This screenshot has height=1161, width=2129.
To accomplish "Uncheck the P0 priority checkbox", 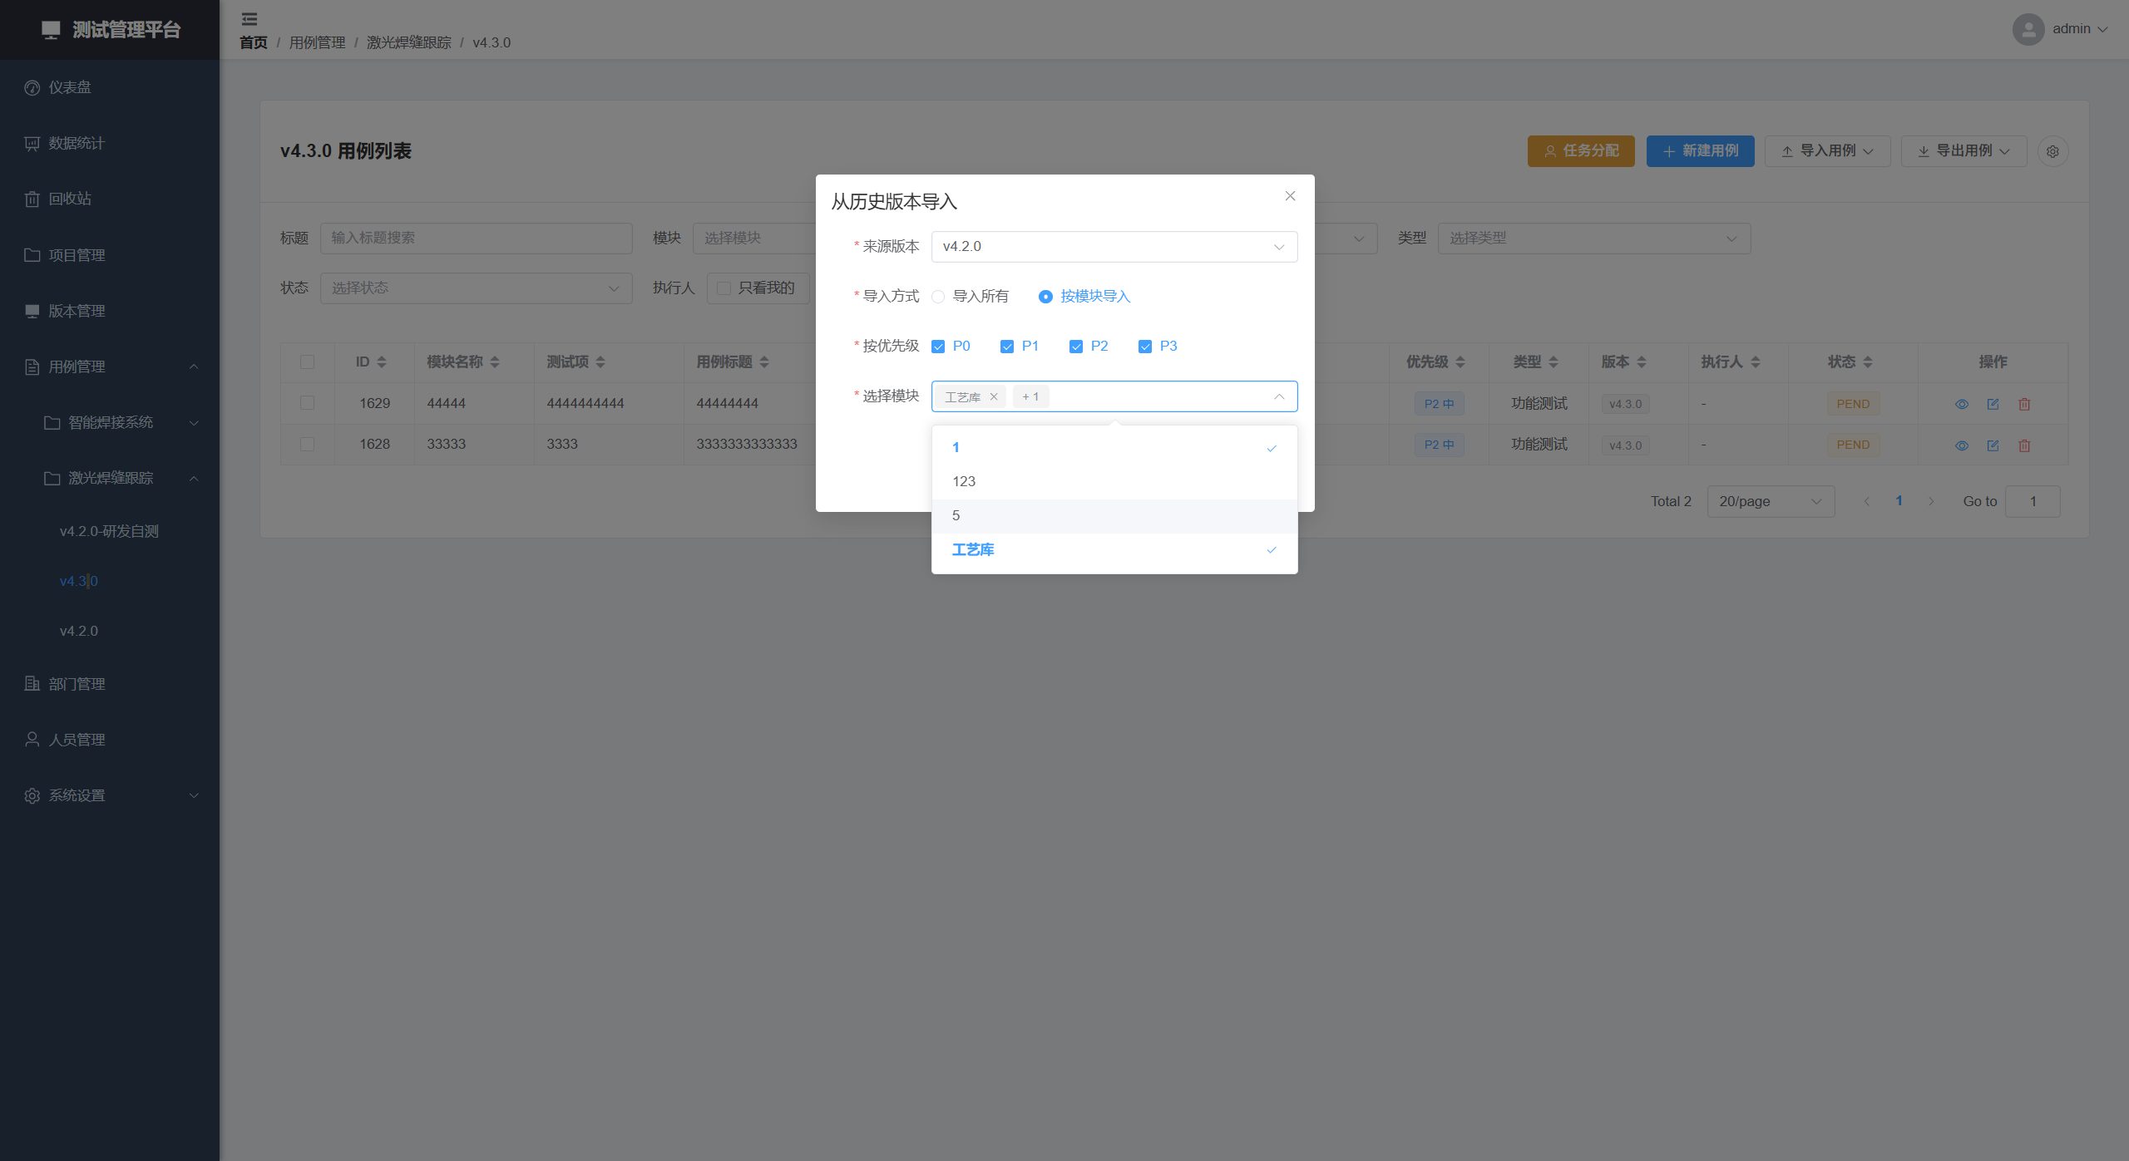I will [x=938, y=347].
